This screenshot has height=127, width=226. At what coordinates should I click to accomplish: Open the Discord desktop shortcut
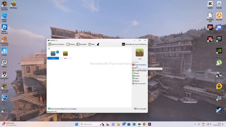pos(219,28)
